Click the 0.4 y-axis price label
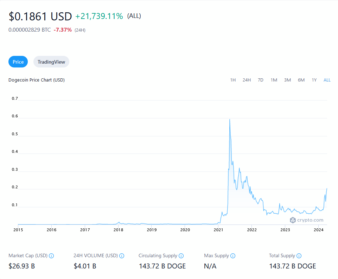Image resolution: width=338 pixels, height=279 pixels. [15, 151]
